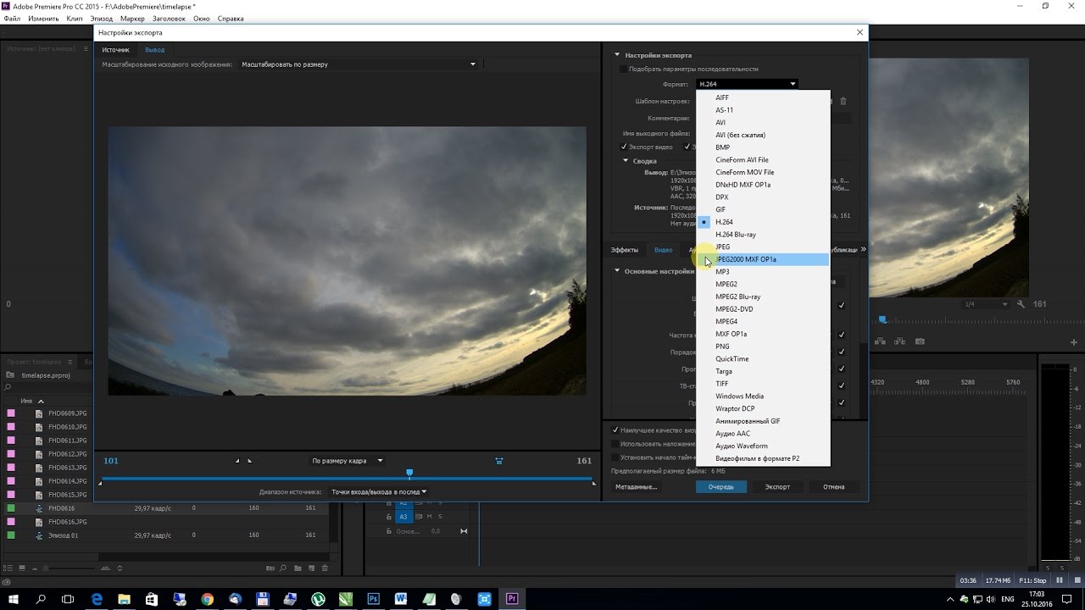
Task: Click the blue aspect ratio correction icon
Action: [498, 461]
